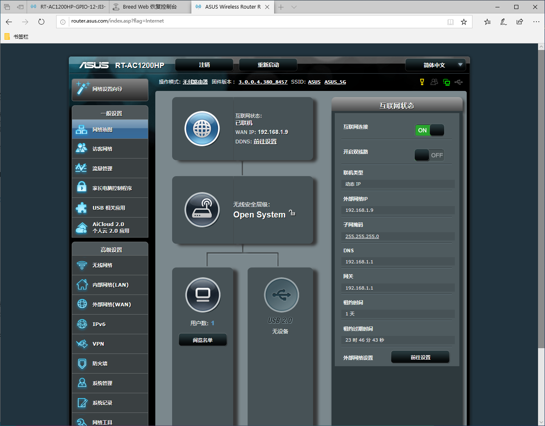545x426 pixels.
Task: Click the 系统管理 user icon
Action: 82,383
